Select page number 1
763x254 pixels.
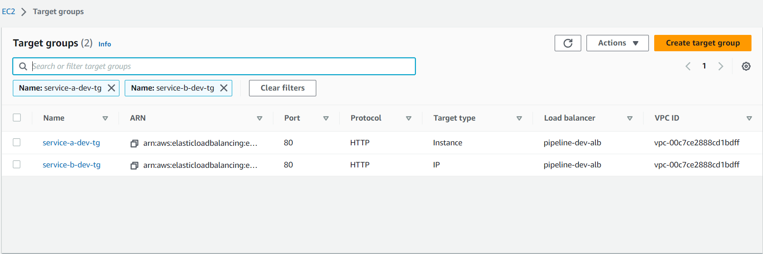click(x=704, y=66)
